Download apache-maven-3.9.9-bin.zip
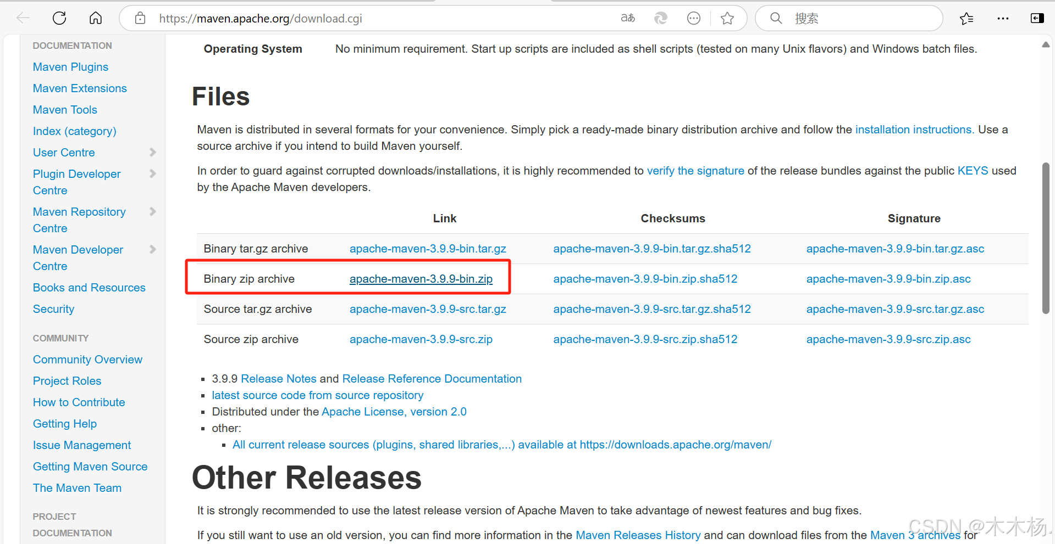1055x544 pixels. (421, 279)
